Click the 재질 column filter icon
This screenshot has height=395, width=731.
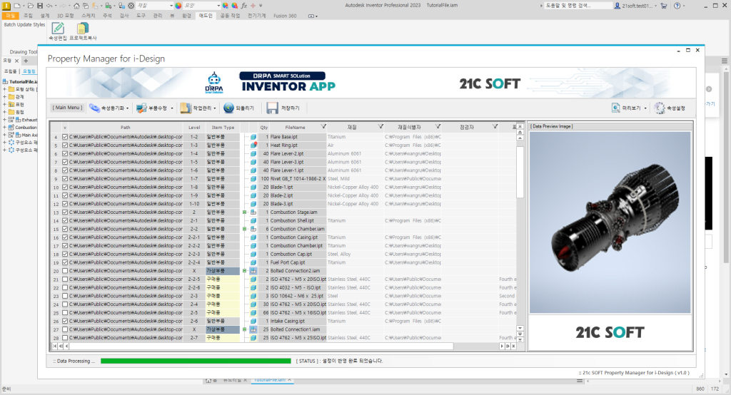(380, 127)
